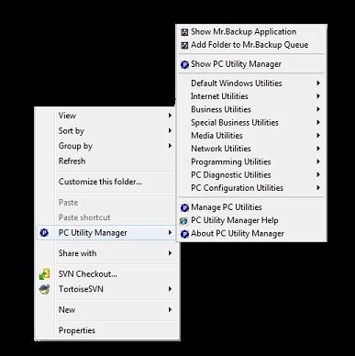Expand the Programming Utilities submenu arrow
Image resolution: width=355 pixels, height=356 pixels.
(318, 161)
